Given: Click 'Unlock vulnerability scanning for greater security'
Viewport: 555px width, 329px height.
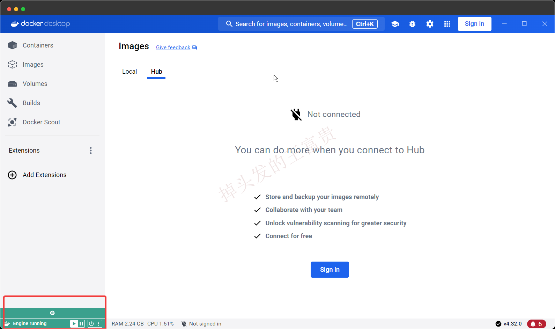Looking at the screenshot, I should tap(336, 223).
